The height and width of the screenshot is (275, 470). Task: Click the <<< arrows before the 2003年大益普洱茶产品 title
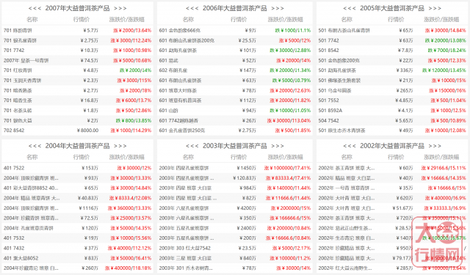click(192, 146)
